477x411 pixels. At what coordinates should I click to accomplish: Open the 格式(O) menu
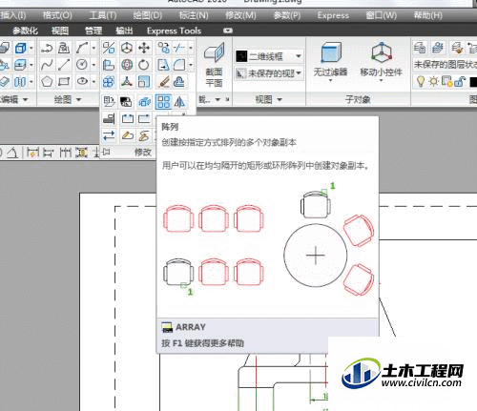point(57,15)
